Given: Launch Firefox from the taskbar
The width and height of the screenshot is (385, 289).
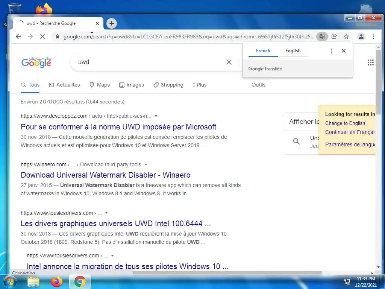Looking at the screenshot, I should point(57,281).
